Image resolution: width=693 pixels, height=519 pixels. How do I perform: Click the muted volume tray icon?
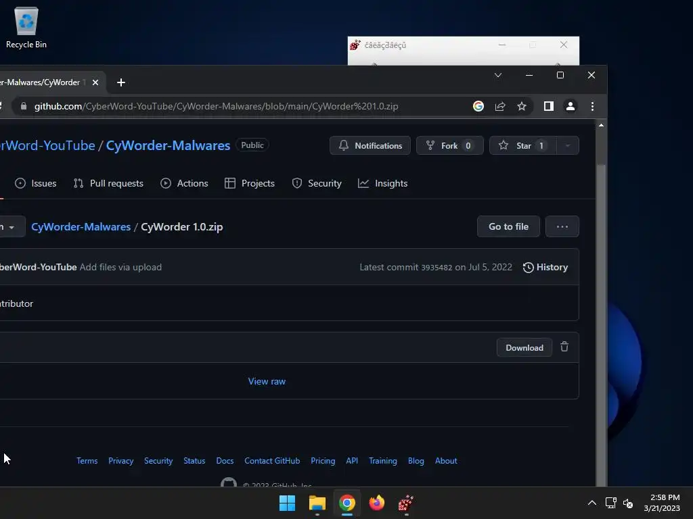point(628,503)
